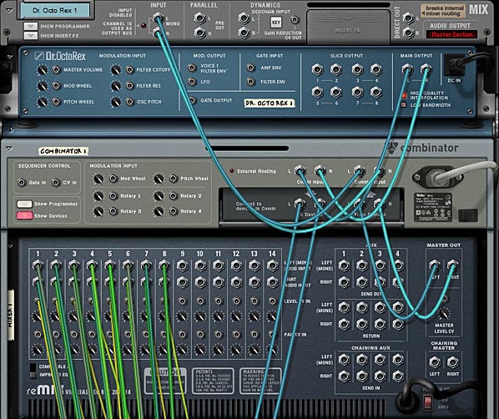Viewport: 499px width, 419px height.
Task: Collapse the Mixer device fold arrow
Action: (11, 246)
